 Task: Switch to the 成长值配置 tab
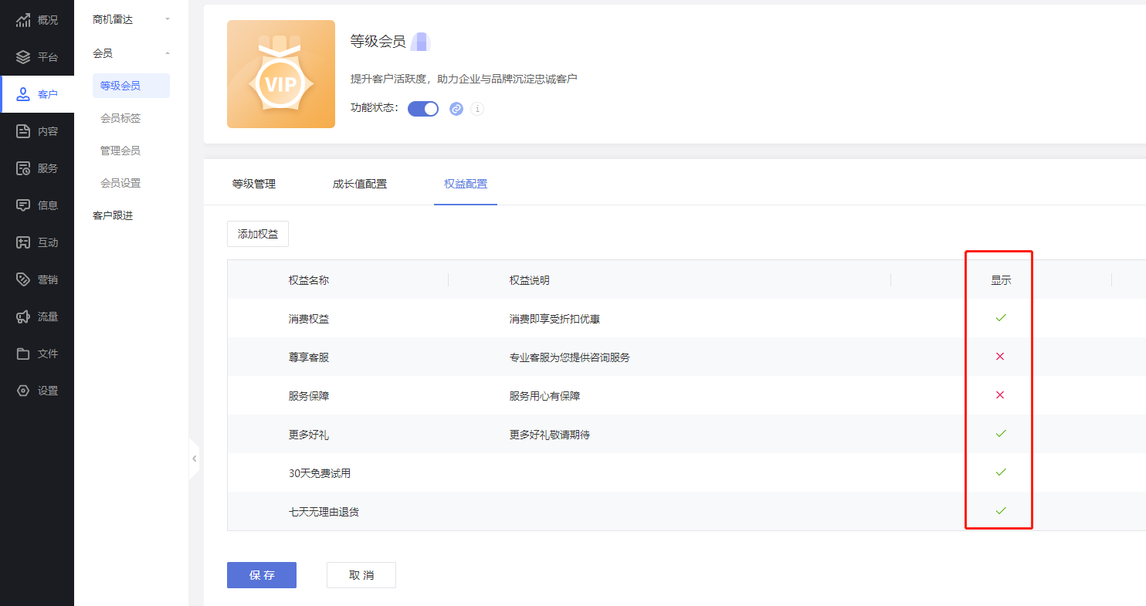click(x=360, y=184)
